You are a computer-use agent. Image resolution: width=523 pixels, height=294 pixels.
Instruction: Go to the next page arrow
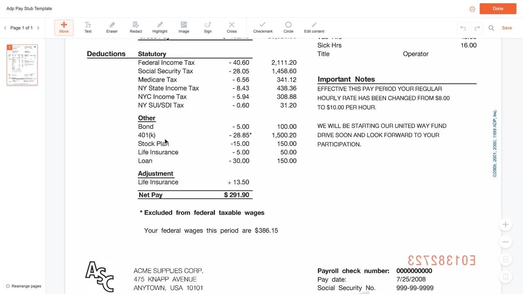38,28
